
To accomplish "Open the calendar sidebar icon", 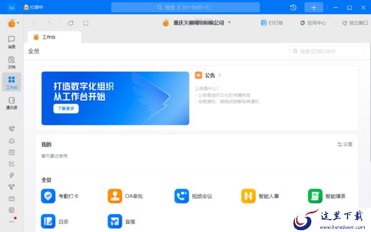I will coord(12,152).
